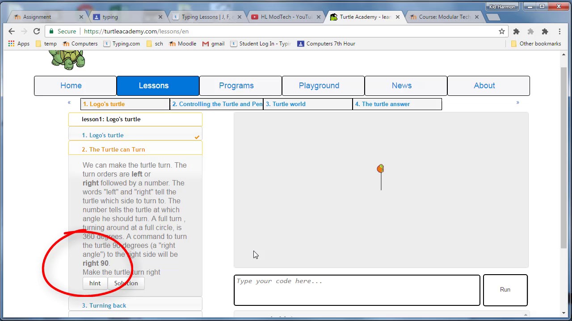Select lesson 2 Controlling the Turtle and Pen
The height and width of the screenshot is (321, 572).
[x=216, y=104]
